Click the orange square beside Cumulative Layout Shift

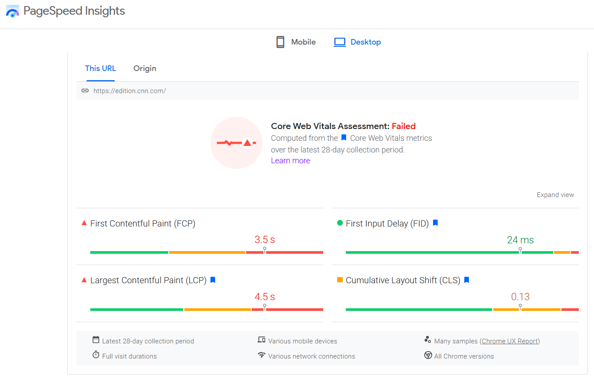click(x=340, y=280)
